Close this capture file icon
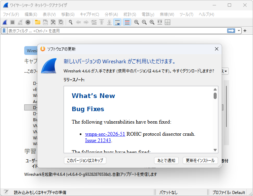Screen dimensions: 253x196 [x=53, y=22]
